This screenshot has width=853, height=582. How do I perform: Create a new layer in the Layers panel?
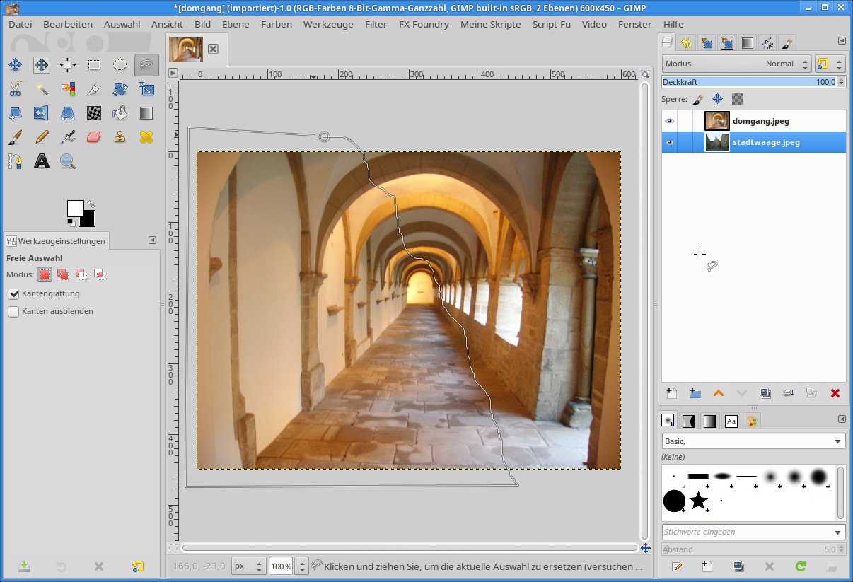tap(671, 393)
